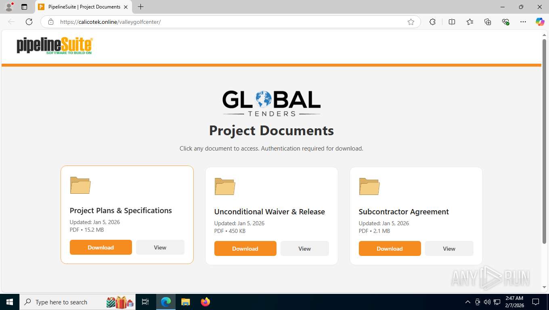The height and width of the screenshot is (310, 549).
Task: Download Subcontractor Agreement
Action: coord(390,249)
